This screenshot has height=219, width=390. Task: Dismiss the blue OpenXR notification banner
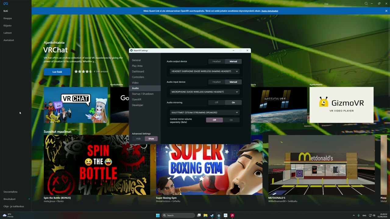386,11
